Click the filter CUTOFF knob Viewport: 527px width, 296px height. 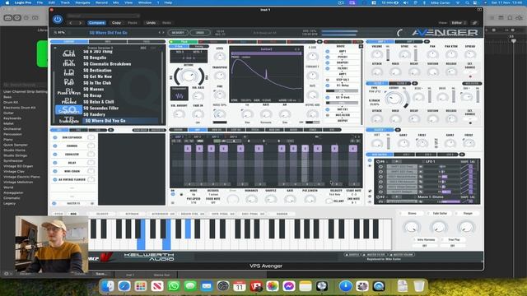(x=394, y=99)
